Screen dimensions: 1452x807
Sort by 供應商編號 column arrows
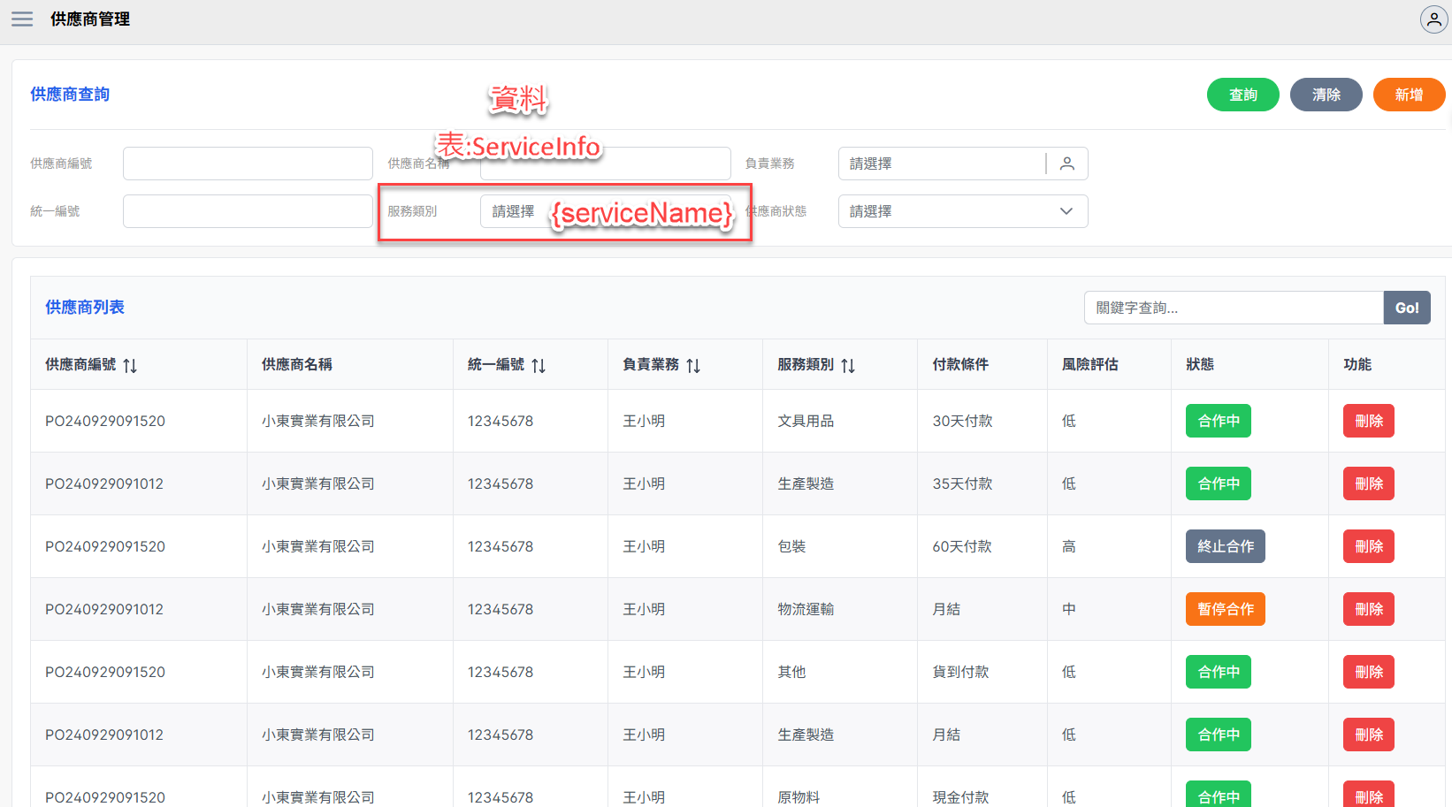tap(130, 365)
